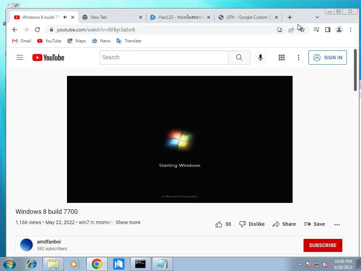Image resolution: width=361 pixels, height=271 pixels.
Task: Open YouTube apps grid
Action: (x=282, y=58)
